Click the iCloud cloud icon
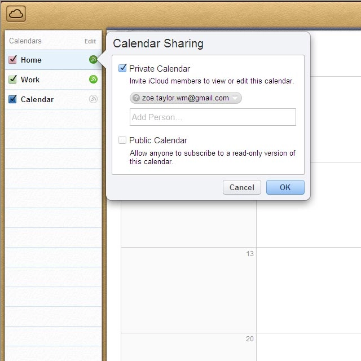 [x=16, y=14]
